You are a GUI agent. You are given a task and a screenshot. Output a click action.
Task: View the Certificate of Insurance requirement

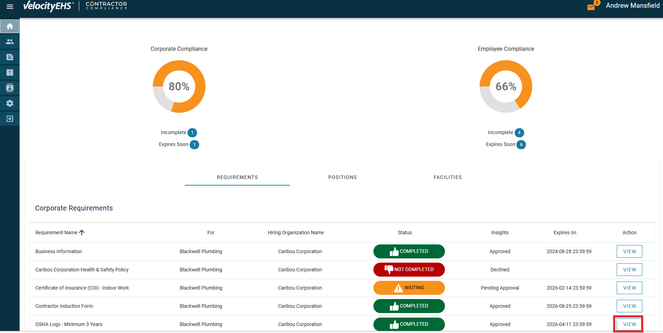click(x=629, y=288)
